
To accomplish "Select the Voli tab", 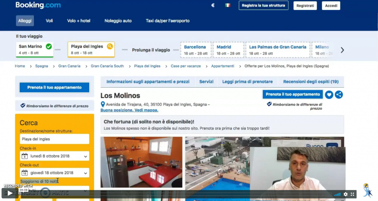I will pyautogui.click(x=49, y=21).
